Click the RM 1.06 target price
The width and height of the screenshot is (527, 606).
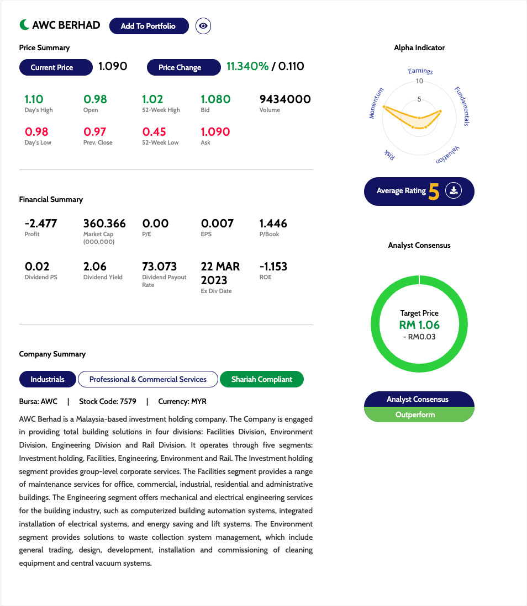(x=419, y=325)
